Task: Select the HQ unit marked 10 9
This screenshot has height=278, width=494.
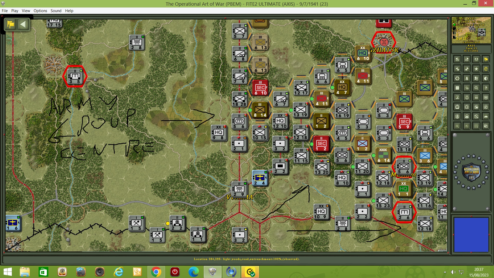Action: point(321,212)
